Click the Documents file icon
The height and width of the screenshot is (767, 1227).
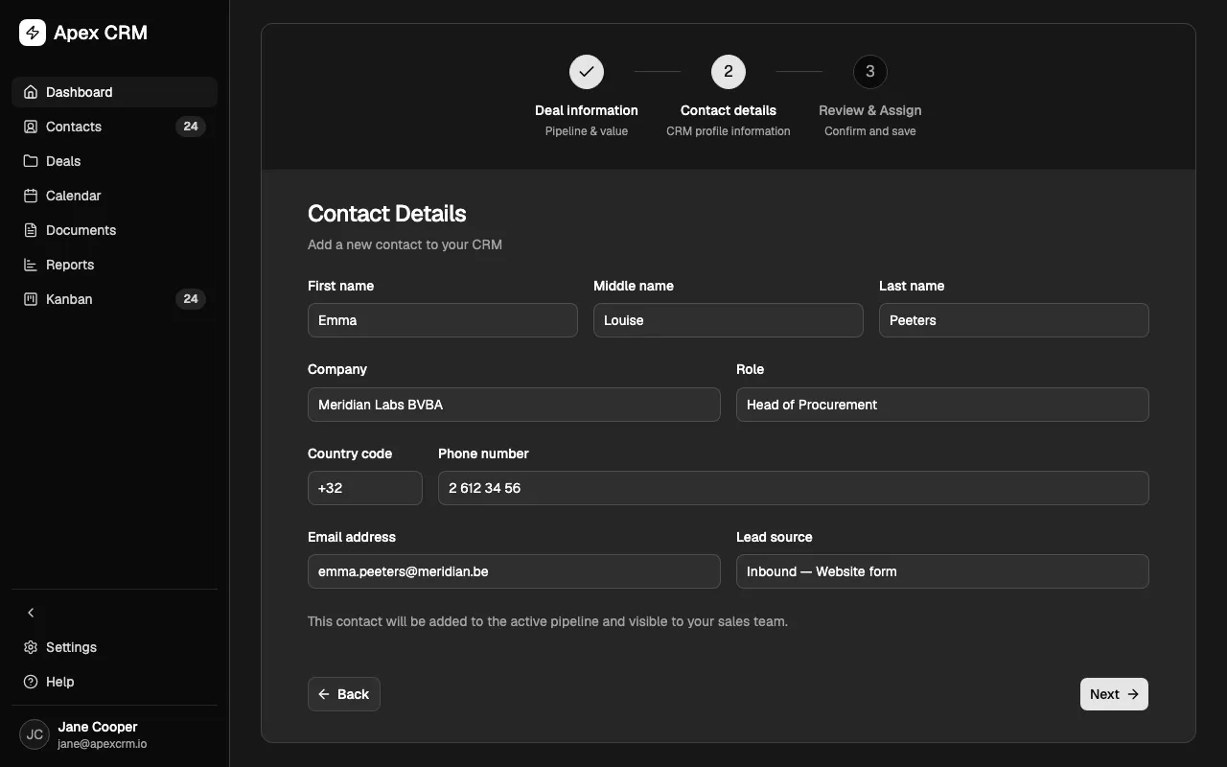(x=31, y=230)
